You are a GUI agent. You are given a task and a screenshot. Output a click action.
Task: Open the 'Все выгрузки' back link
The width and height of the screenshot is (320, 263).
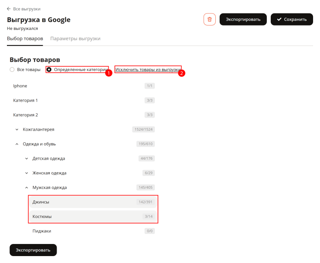tap(27, 9)
